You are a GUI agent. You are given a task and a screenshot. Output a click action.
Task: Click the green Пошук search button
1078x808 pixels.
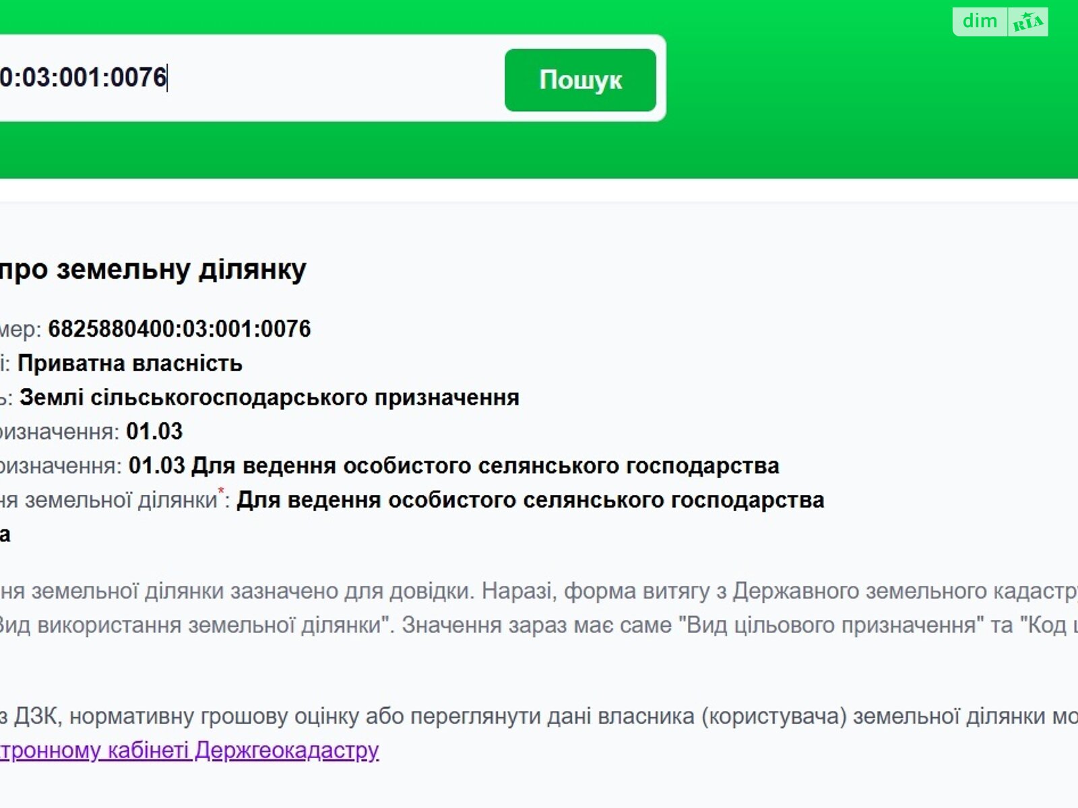[580, 79]
